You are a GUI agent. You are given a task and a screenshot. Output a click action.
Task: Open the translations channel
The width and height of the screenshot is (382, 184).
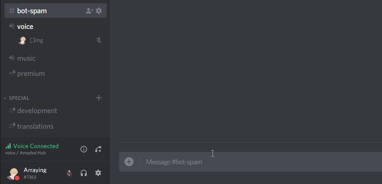tap(55, 126)
